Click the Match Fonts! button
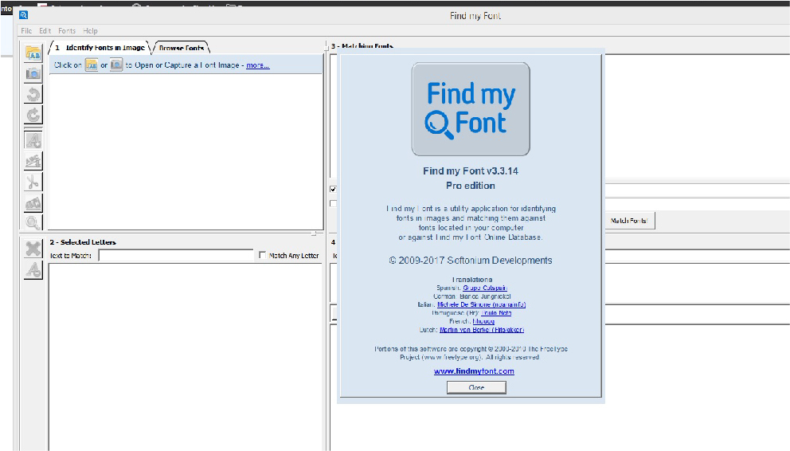 pyautogui.click(x=628, y=221)
